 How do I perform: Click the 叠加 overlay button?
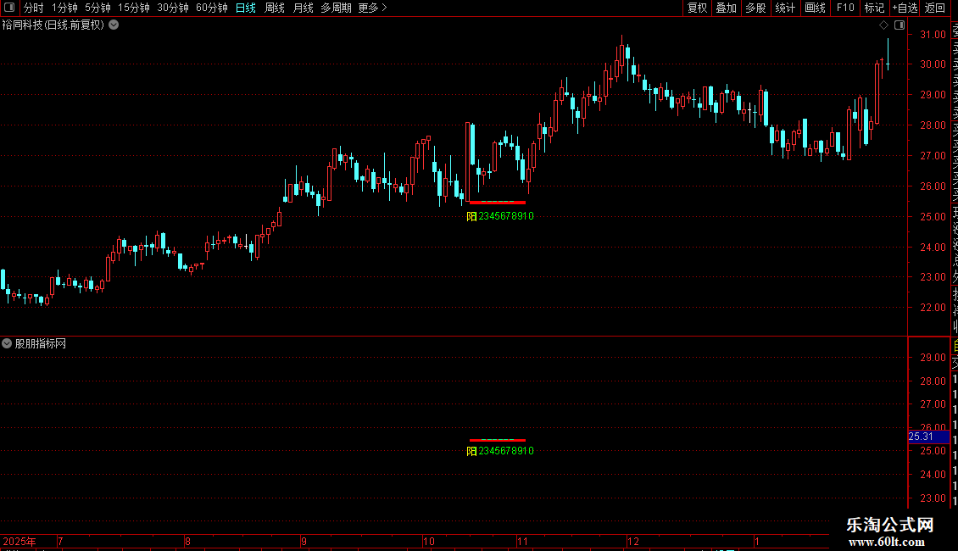[x=727, y=8]
